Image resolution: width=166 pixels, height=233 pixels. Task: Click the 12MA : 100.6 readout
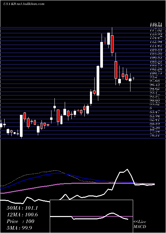[22, 215]
